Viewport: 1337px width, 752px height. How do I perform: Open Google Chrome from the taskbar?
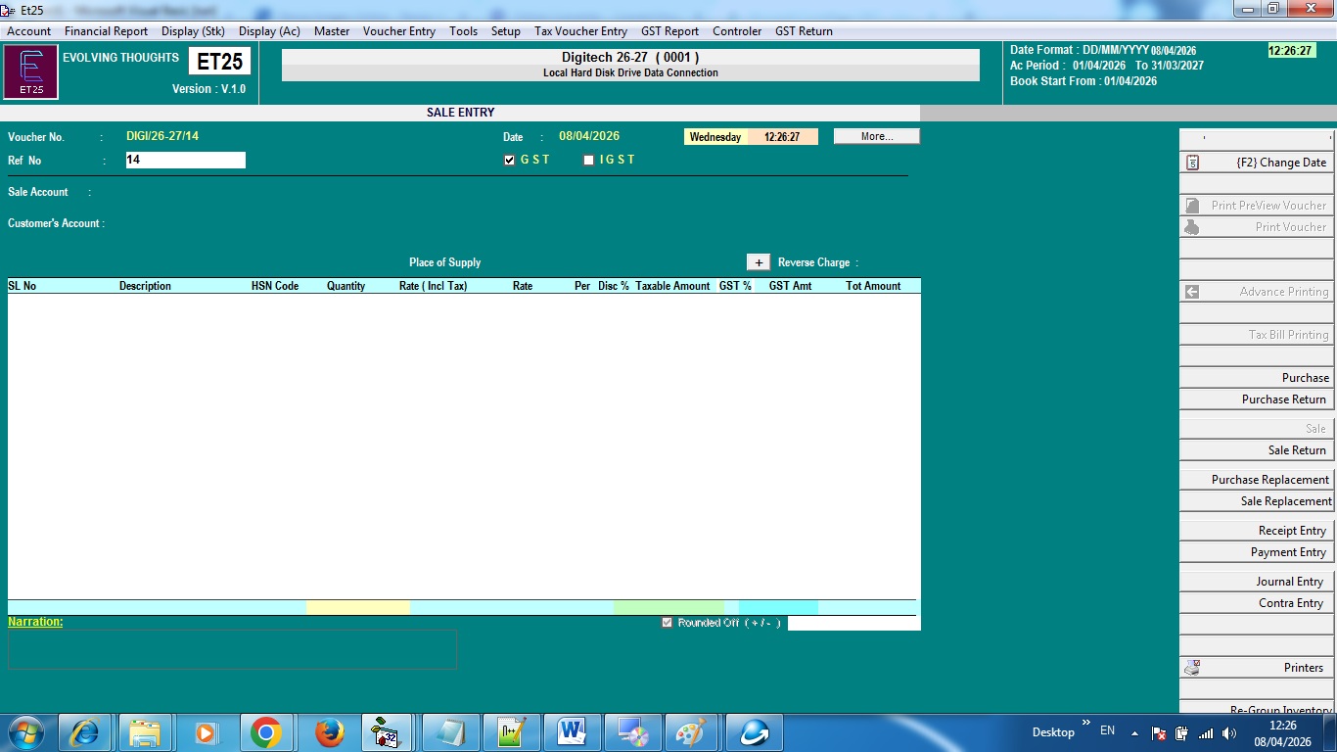point(266,732)
